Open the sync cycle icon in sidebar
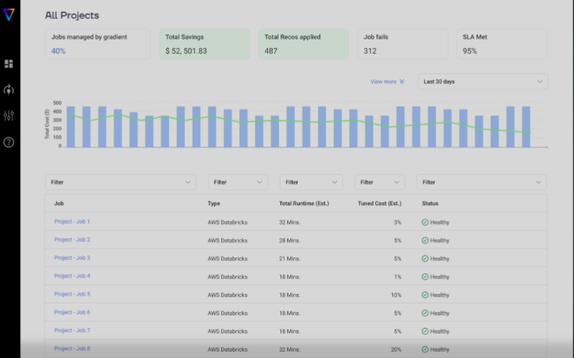The image size is (574, 358). click(9, 89)
